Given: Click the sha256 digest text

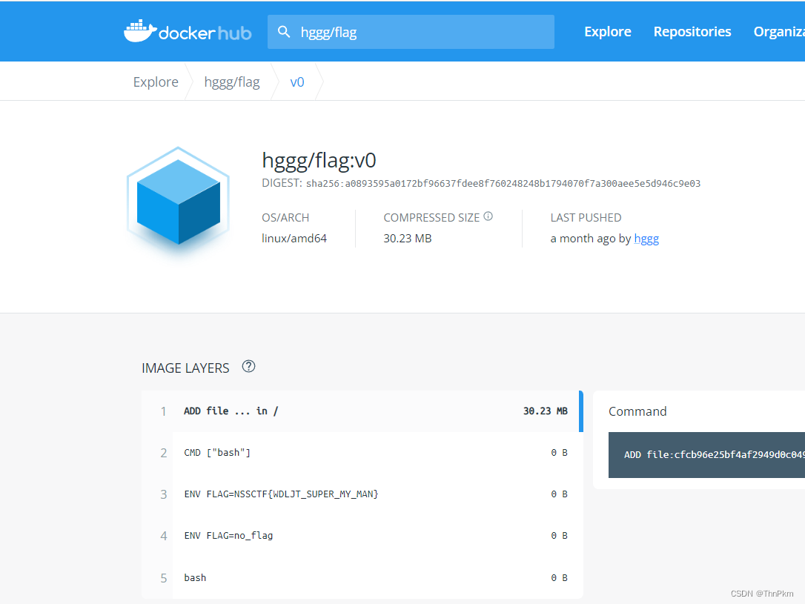Looking at the screenshot, I should pos(503,184).
